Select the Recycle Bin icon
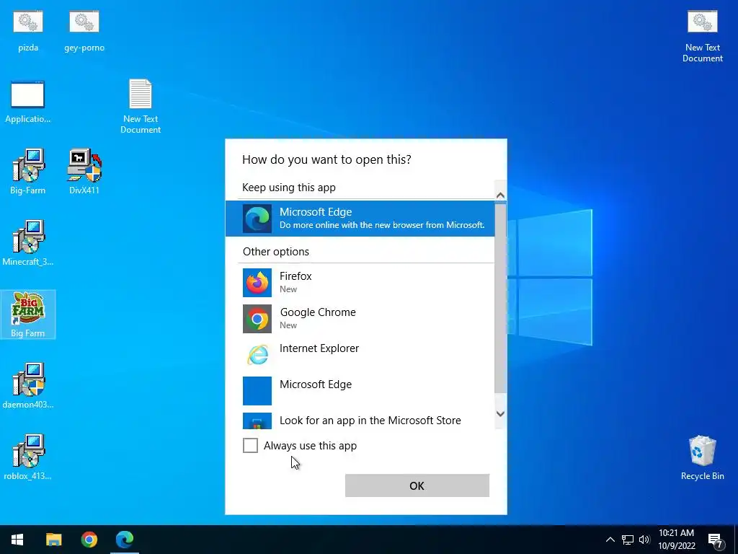This screenshot has height=554, width=738. [x=702, y=458]
